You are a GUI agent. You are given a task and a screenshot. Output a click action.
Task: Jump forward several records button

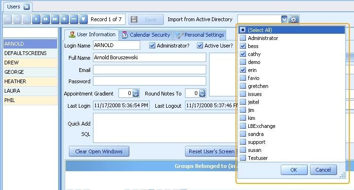point(46,19)
